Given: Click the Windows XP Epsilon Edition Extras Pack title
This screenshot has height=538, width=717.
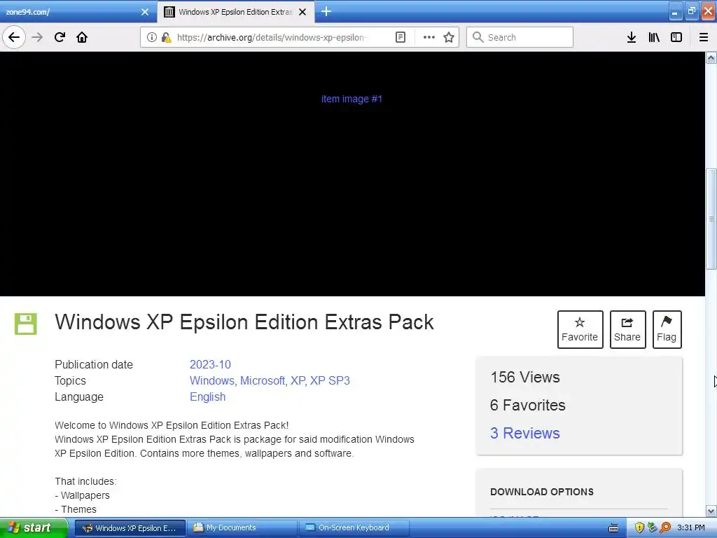Looking at the screenshot, I should coord(244,322).
